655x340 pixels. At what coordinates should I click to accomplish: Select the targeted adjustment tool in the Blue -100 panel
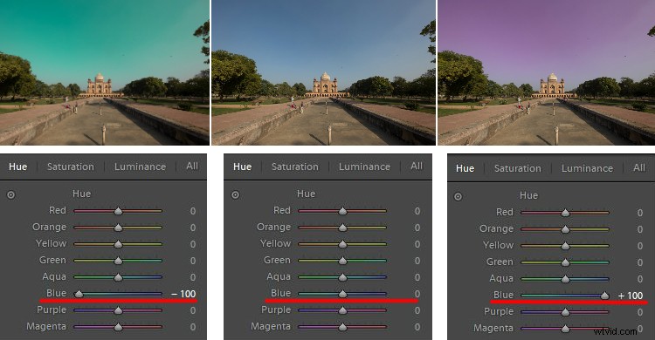point(10,194)
